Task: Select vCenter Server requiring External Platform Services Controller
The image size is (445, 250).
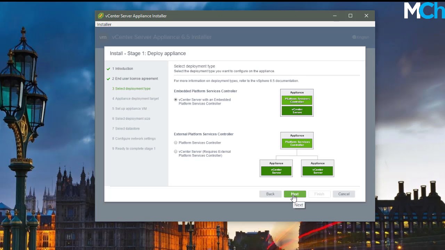Action: 176,152
